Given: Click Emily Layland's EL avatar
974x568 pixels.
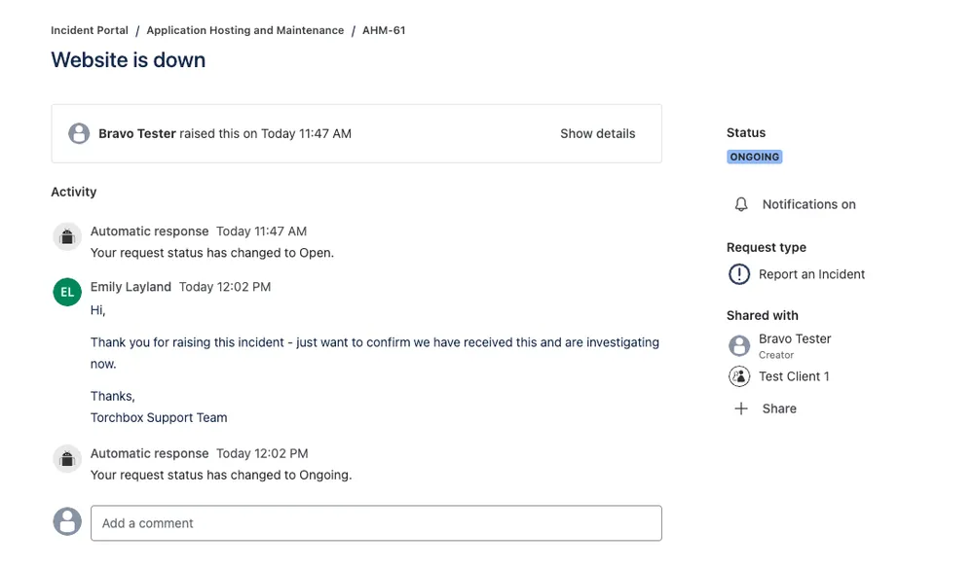Looking at the screenshot, I should pos(66,292).
